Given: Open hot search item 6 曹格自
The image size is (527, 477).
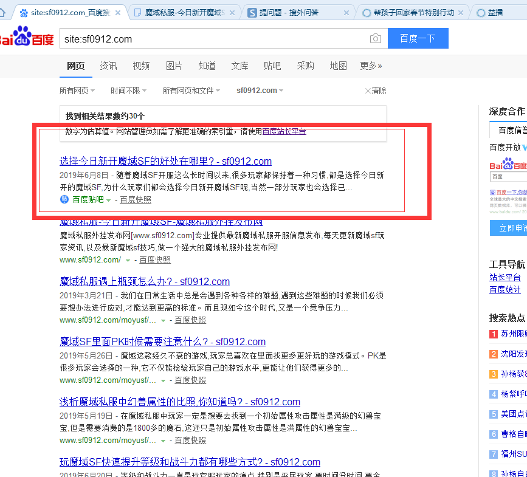Looking at the screenshot, I should [514, 434].
